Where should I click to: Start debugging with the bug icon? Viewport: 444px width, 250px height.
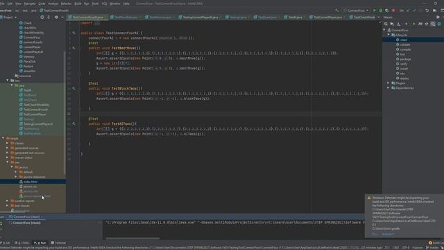click(x=381, y=10)
